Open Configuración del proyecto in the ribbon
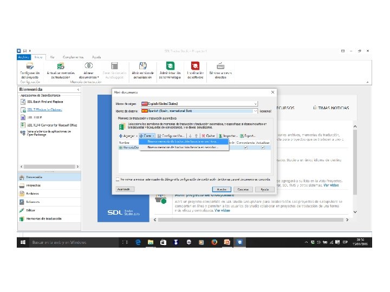 coord(30,70)
